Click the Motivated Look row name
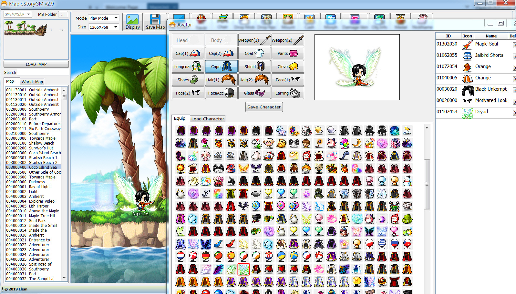Viewport: 516px width, 294px height. click(491, 100)
